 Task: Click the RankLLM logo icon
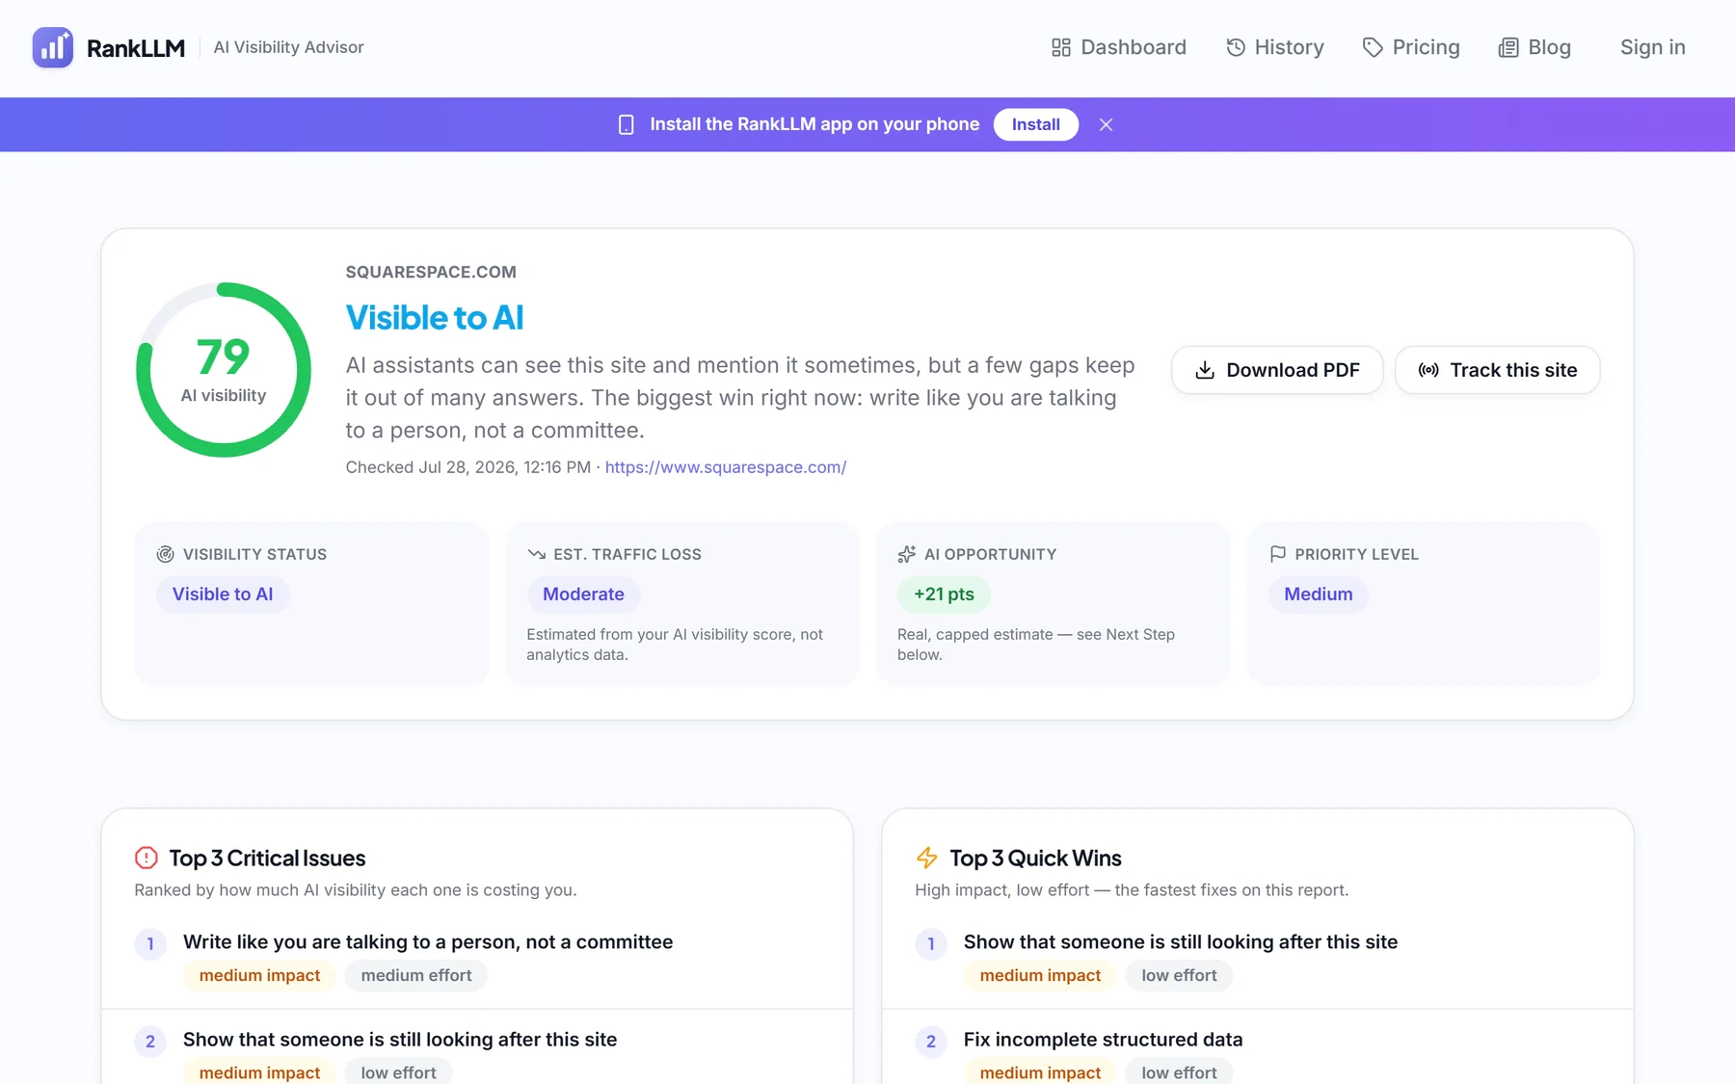52,47
